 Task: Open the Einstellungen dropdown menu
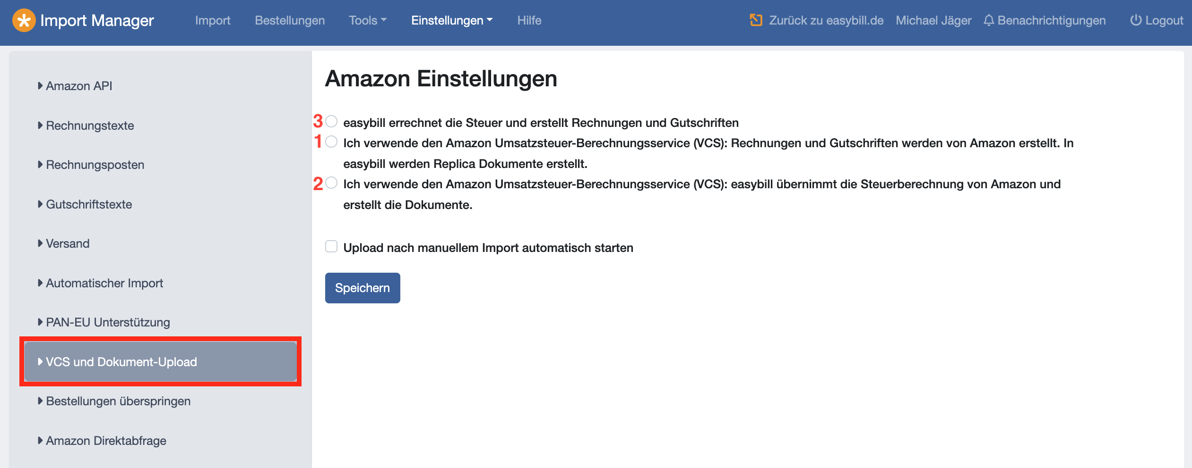coord(452,20)
